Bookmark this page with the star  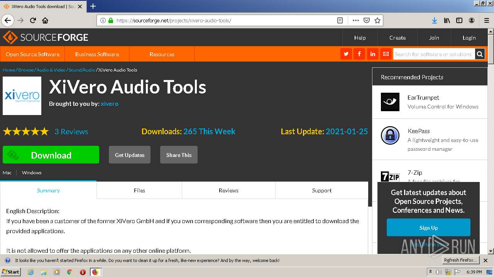click(377, 20)
